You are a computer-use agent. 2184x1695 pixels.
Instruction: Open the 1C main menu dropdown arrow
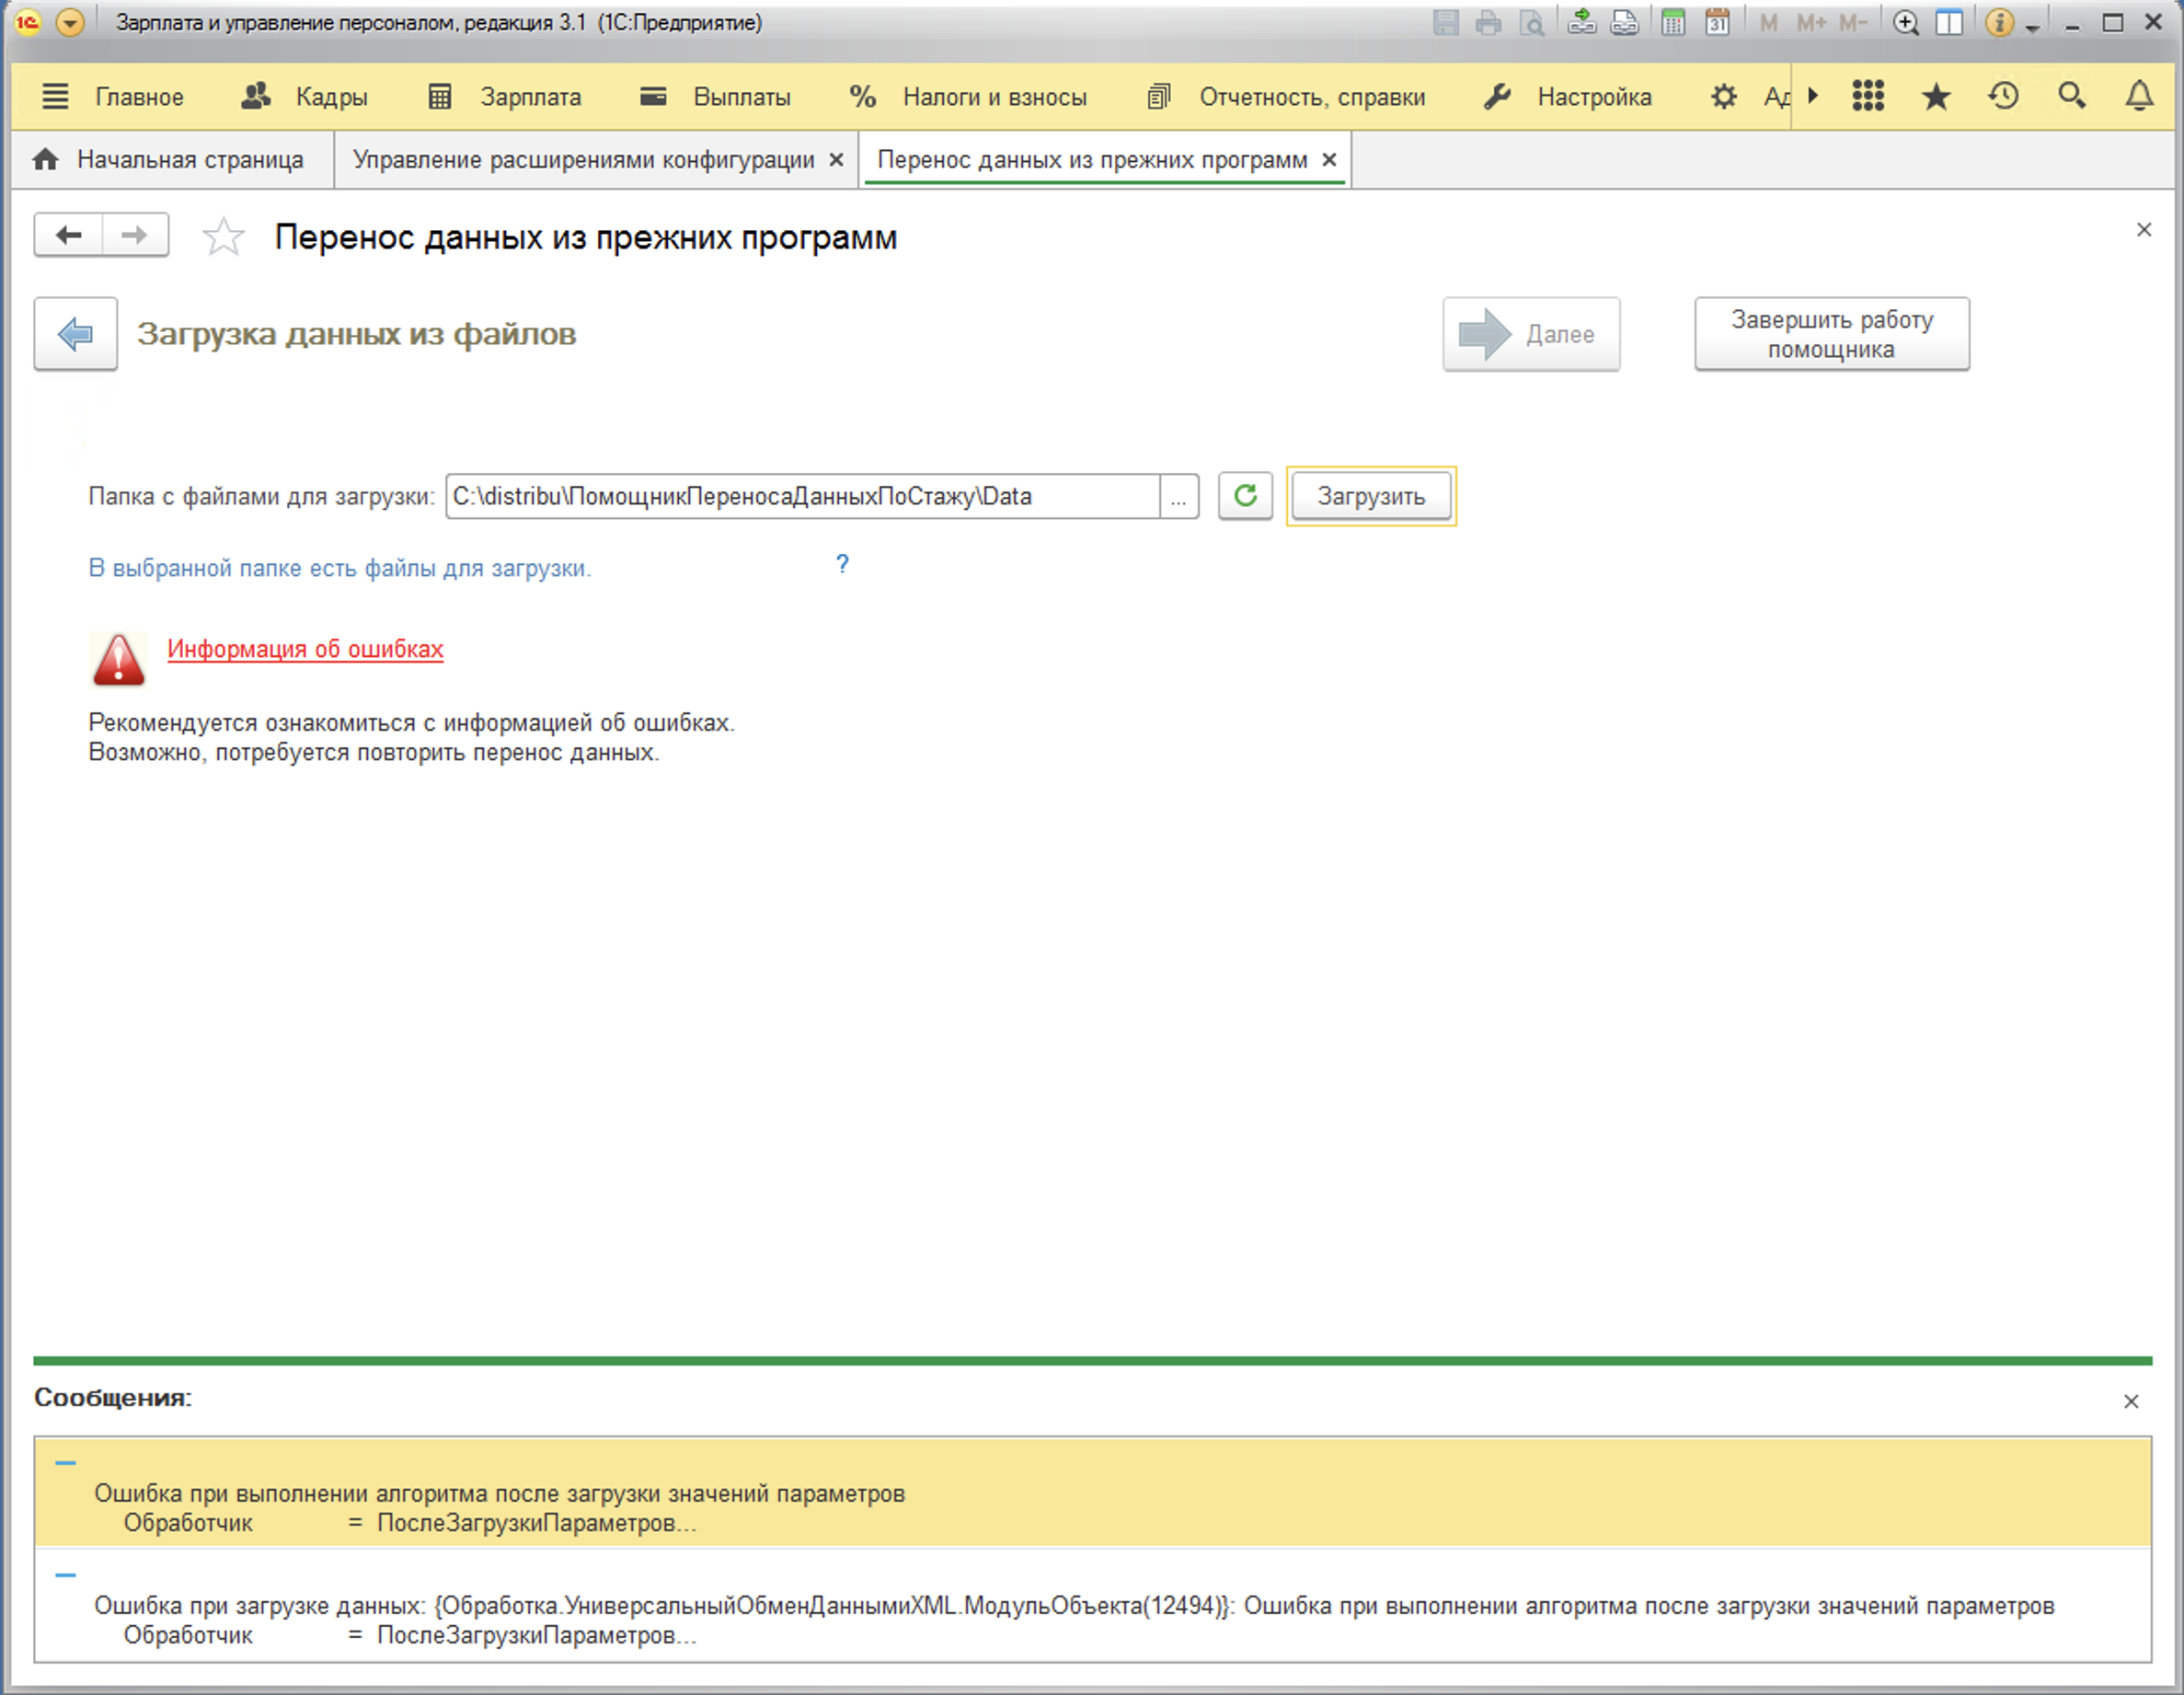coord(70,22)
